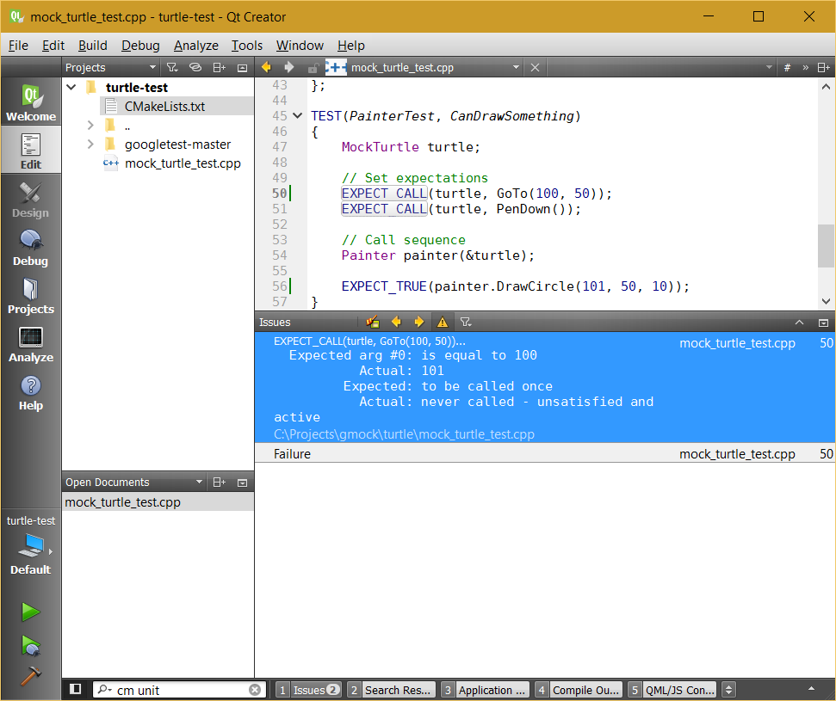Switch to Analyze mode in the sidebar

click(x=31, y=343)
